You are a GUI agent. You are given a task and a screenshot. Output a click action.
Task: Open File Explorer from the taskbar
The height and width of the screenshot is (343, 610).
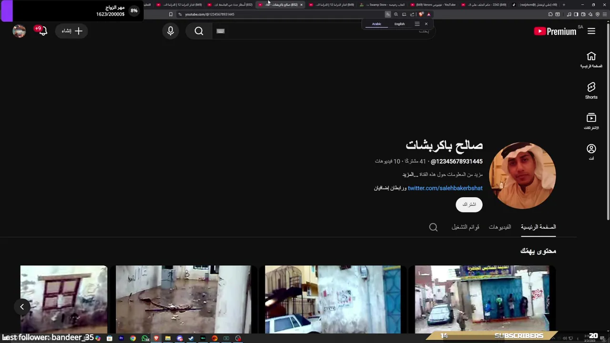(x=168, y=338)
